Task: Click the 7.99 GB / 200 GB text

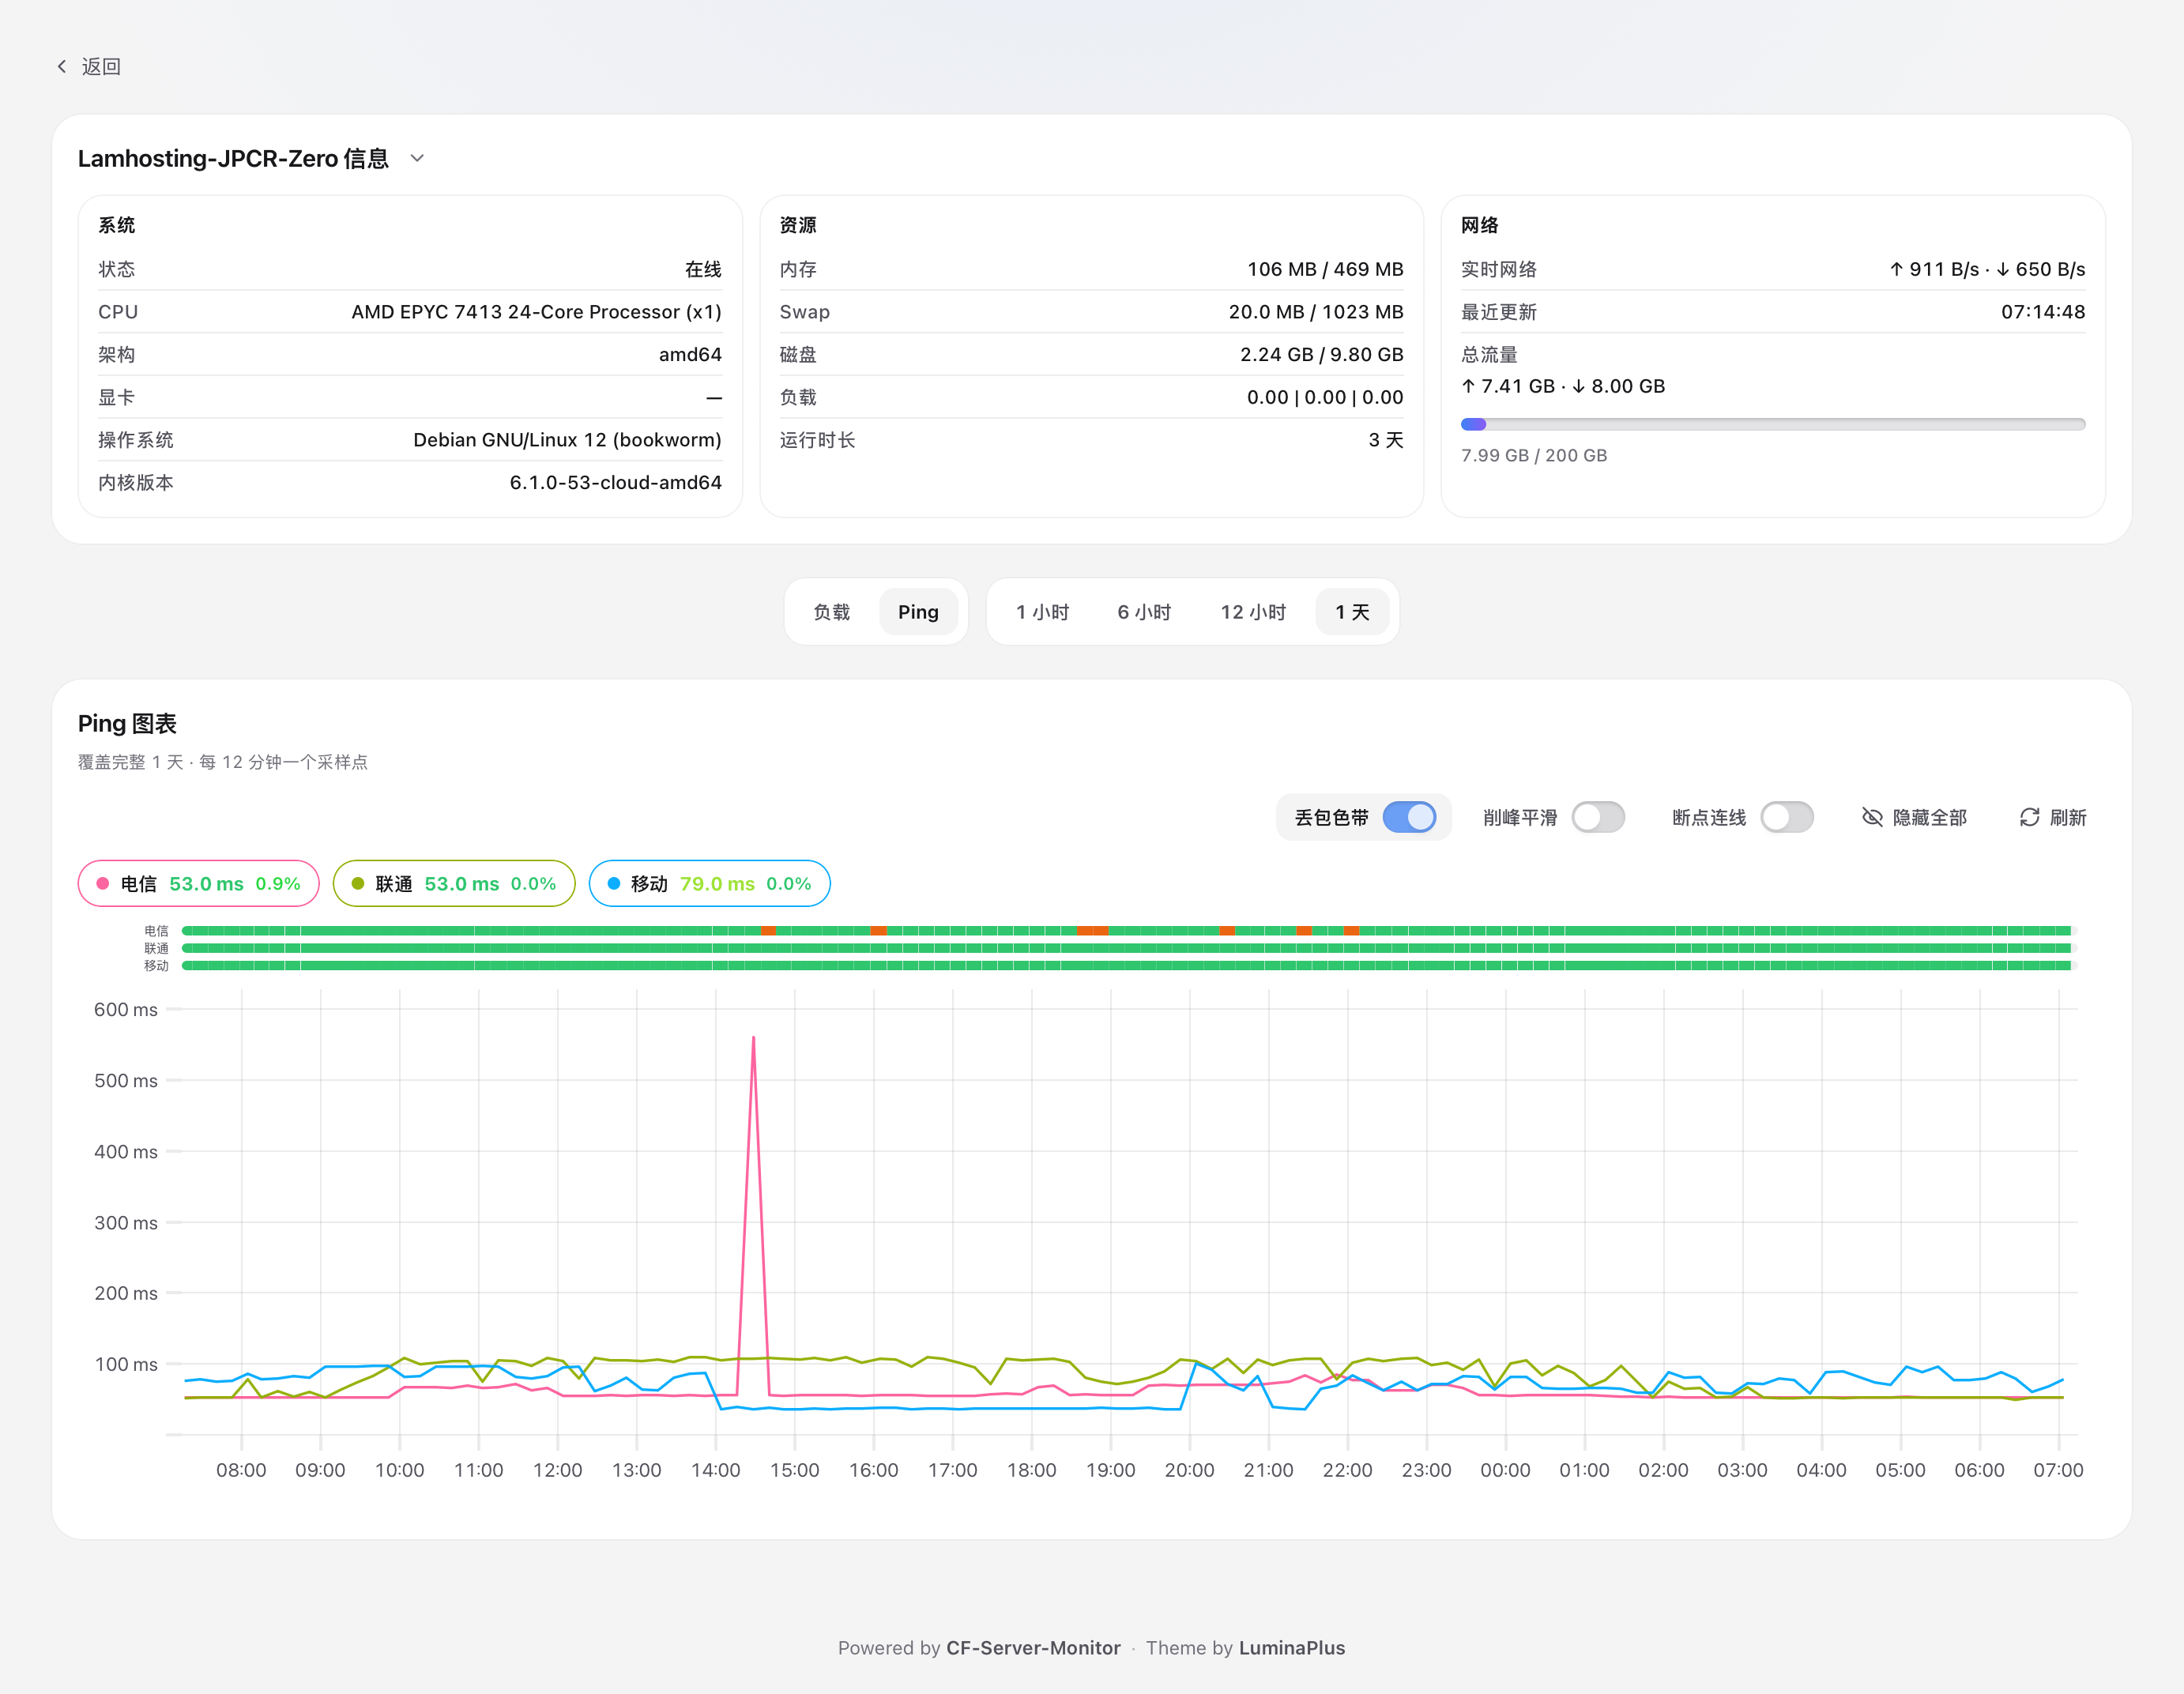Action: pyautogui.click(x=1534, y=455)
